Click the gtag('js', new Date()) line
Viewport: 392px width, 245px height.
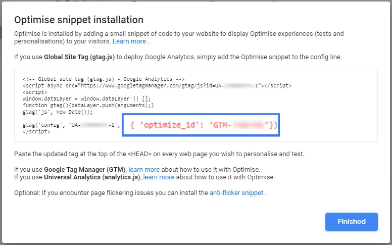58,112
